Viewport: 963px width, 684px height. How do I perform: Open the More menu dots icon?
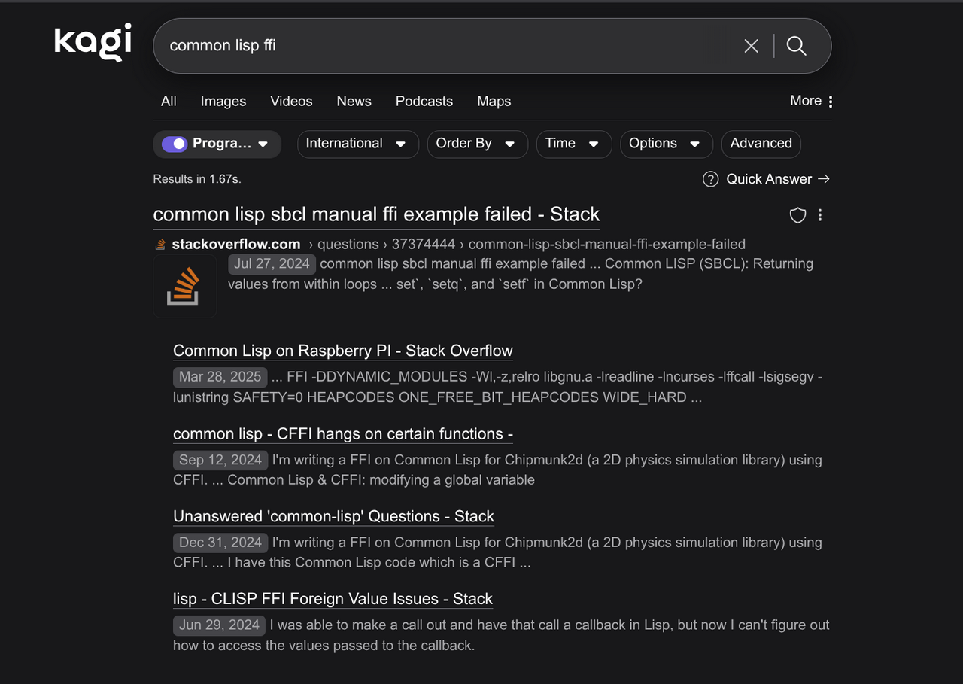[x=830, y=102]
